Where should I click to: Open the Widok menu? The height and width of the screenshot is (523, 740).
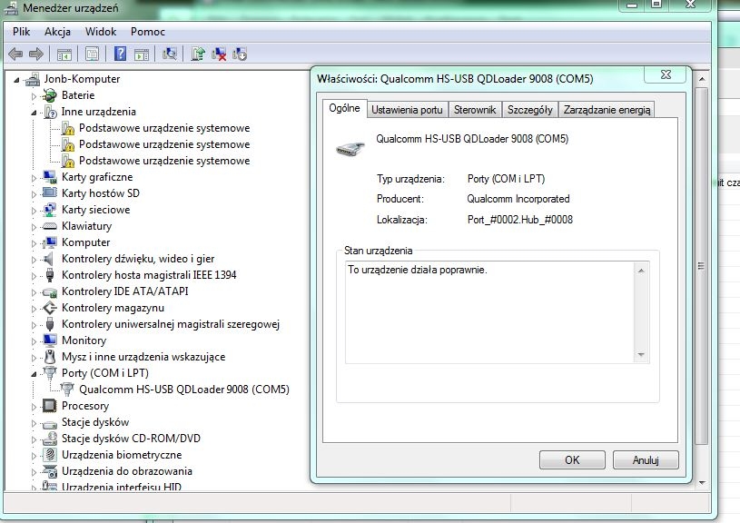(101, 32)
